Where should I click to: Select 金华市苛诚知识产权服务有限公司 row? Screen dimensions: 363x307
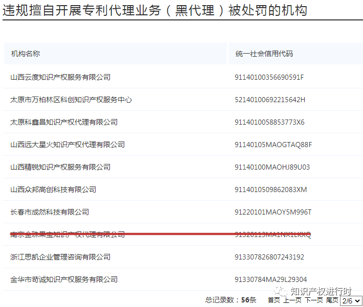[x=64, y=279]
